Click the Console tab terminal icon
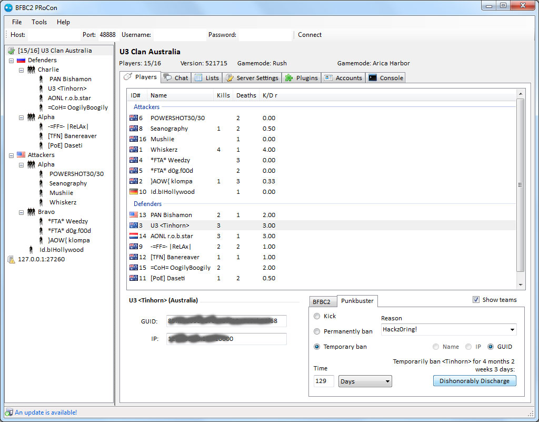The height and width of the screenshot is (422, 539). (x=373, y=78)
